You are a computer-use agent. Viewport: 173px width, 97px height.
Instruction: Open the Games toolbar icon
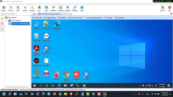(x=25, y=9)
